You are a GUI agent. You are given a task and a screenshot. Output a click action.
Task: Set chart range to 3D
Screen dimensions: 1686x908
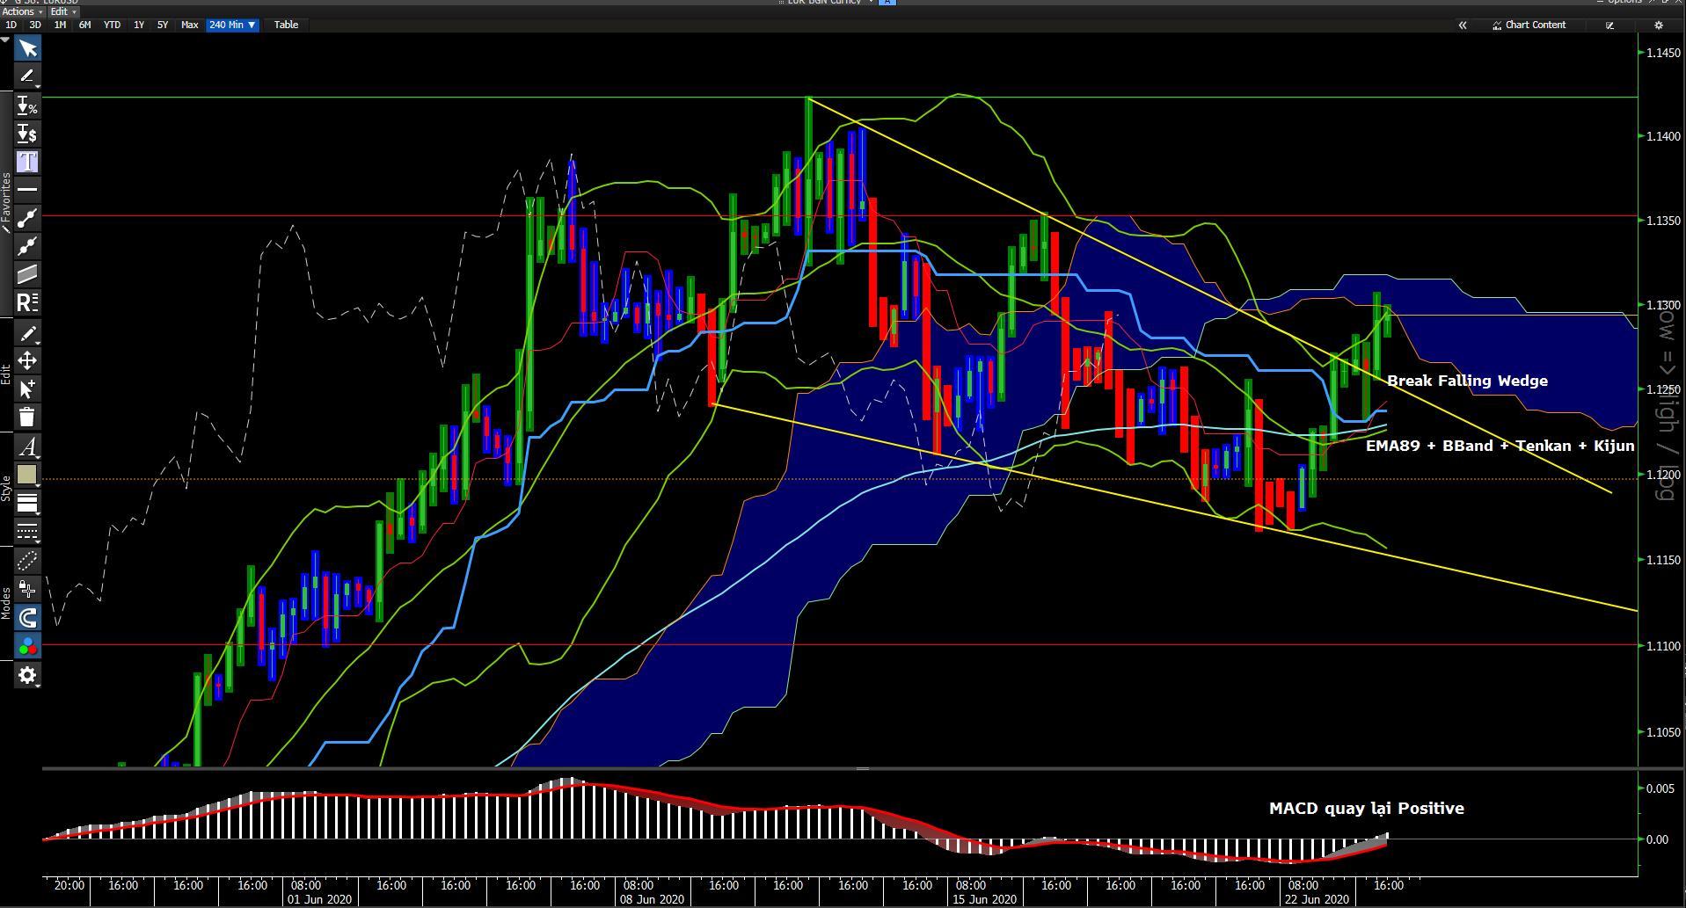pyautogui.click(x=35, y=25)
